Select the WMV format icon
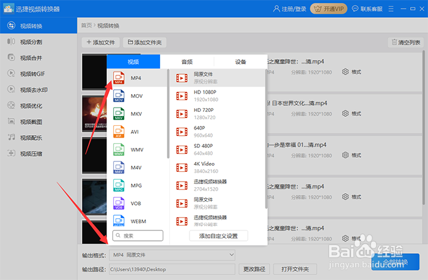Image resolution: width=428 pixels, height=280 pixels. click(x=119, y=150)
